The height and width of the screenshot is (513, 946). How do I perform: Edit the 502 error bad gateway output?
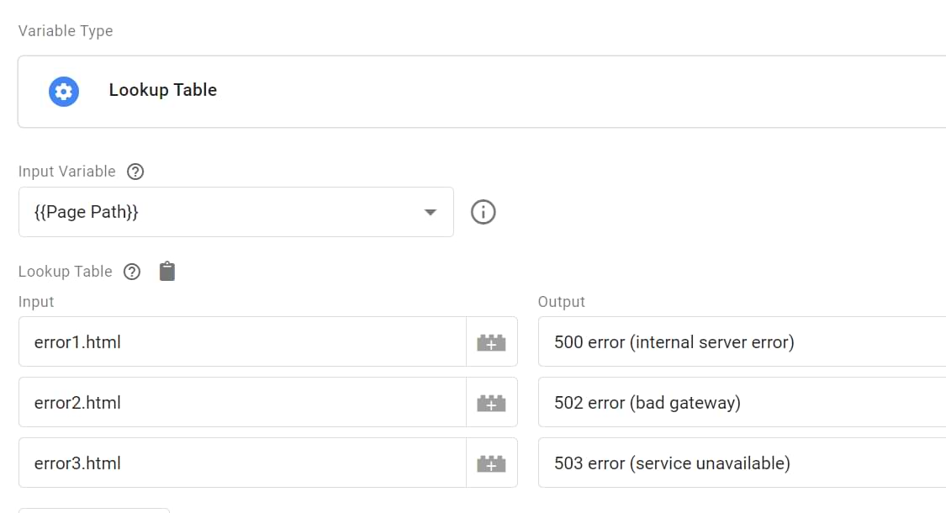pyautogui.click(x=740, y=403)
